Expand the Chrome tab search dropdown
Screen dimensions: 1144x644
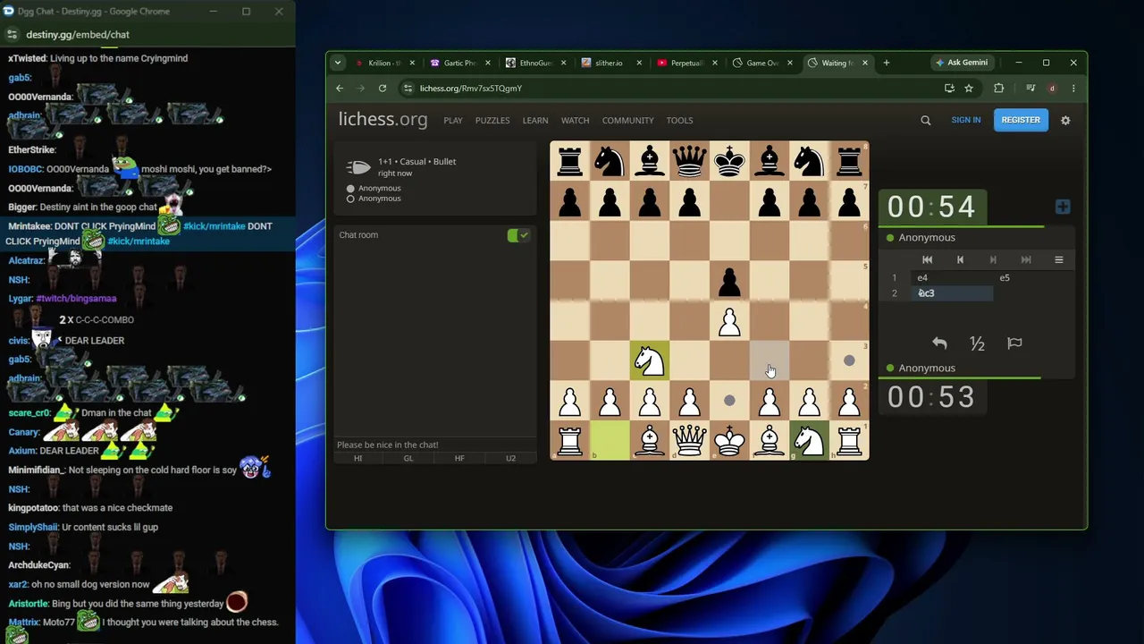337,63
